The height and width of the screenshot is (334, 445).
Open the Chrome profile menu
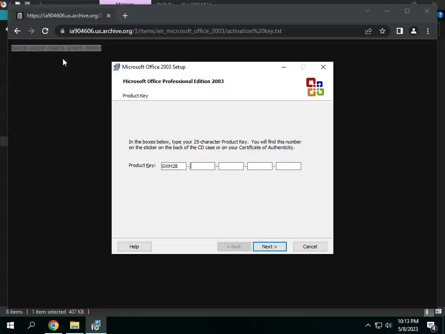(414, 31)
